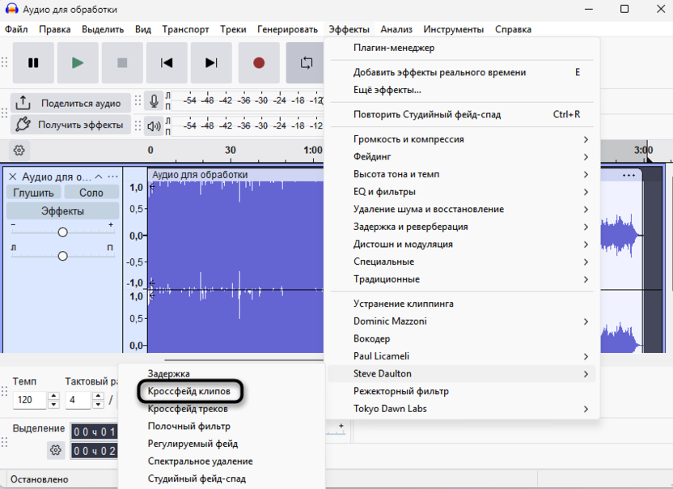
Task: Select Кроссфейд клипов from the submenu
Action: coord(188,391)
